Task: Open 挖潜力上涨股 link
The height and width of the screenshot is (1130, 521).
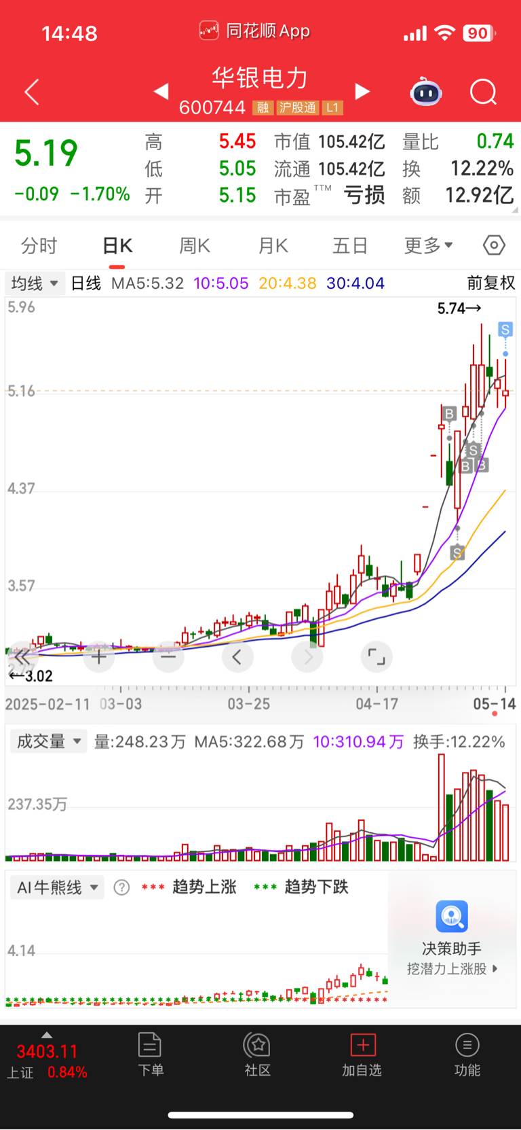Action: pos(452,969)
